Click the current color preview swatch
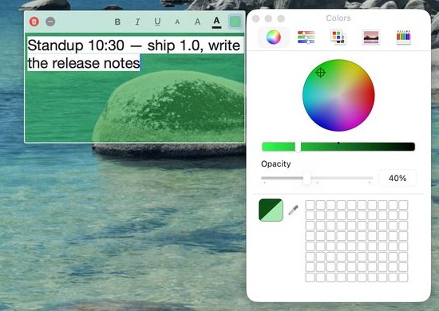 click(x=271, y=210)
